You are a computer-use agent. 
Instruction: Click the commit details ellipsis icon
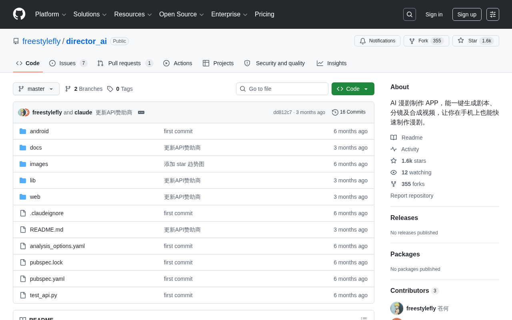141,112
